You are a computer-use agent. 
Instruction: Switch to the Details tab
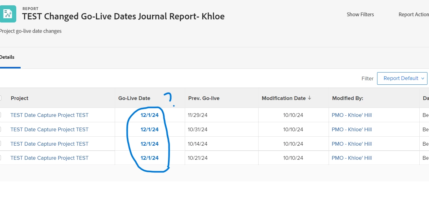pos(7,57)
